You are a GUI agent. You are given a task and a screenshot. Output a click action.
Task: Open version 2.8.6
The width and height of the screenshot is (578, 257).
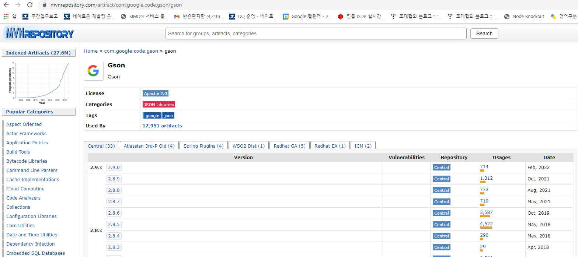pyautogui.click(x=114, y=213)
